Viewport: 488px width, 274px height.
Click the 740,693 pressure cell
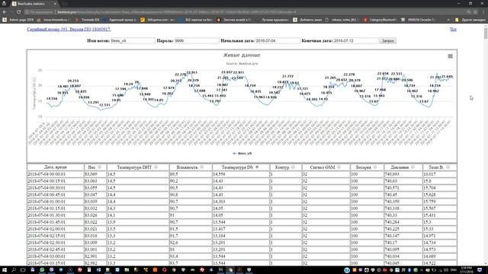pyautogui.click(x=403, y=174)
